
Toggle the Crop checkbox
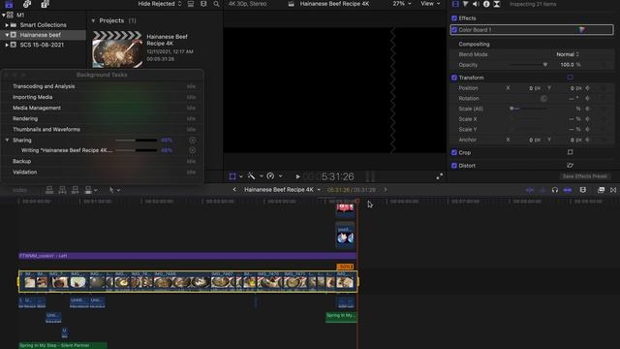454,152
